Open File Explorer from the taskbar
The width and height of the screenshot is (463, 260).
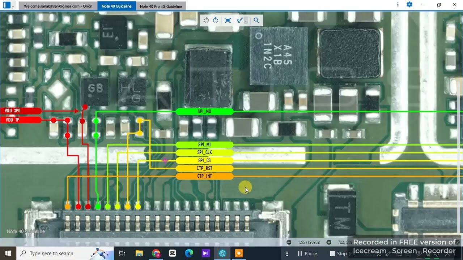pos(139,253)
